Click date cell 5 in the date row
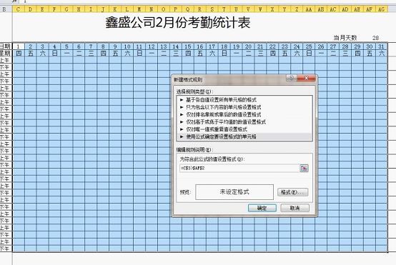Screen dimensions: 396x265 pos(66,46)
